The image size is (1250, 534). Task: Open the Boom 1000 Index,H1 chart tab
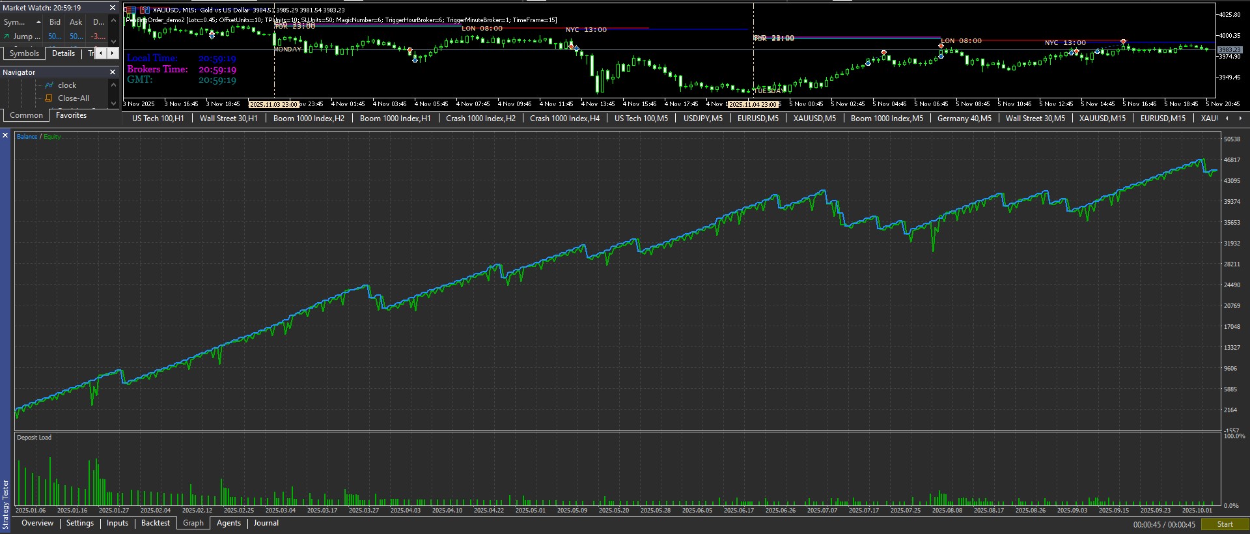[395, 119]
